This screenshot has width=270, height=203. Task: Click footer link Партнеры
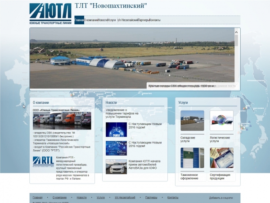pos(151,198)
